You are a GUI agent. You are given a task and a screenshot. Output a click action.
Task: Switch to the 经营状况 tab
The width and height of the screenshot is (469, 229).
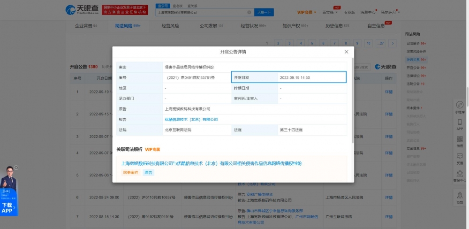point(253,26)
